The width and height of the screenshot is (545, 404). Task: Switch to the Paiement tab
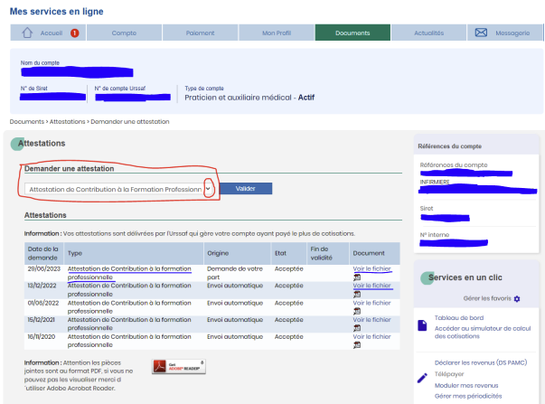pyautogui.click(x=201, y=33)
